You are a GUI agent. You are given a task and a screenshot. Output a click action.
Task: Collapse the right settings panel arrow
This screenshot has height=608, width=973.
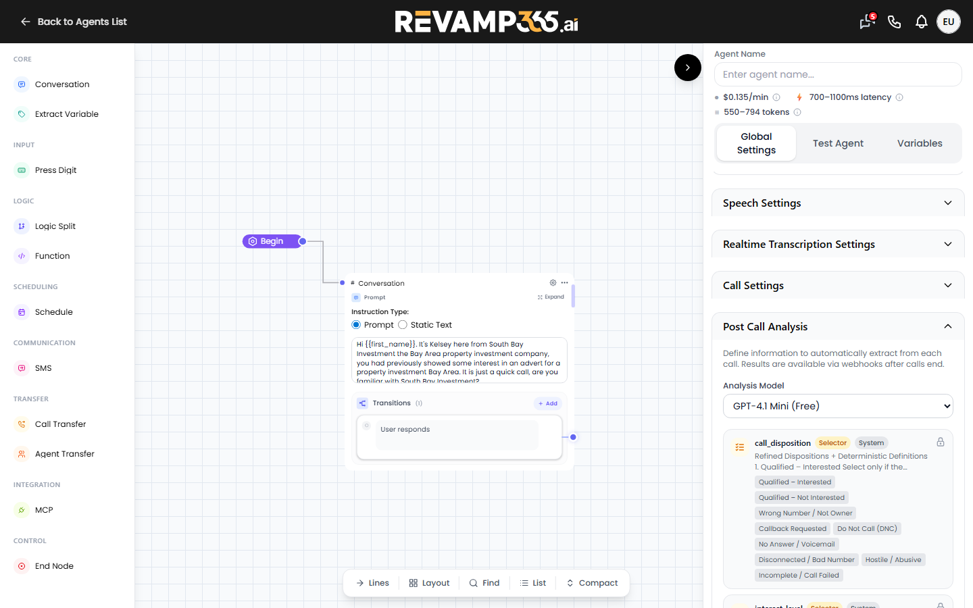688,68
